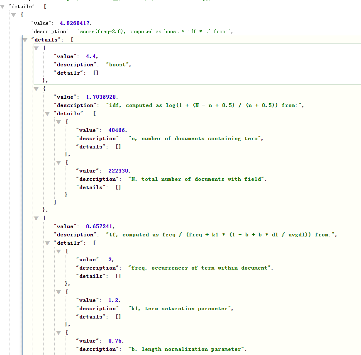Click "b, length normalization parameter" description
Image resolution: width=361 pixels, height=355 pixels.
[186, 349]
